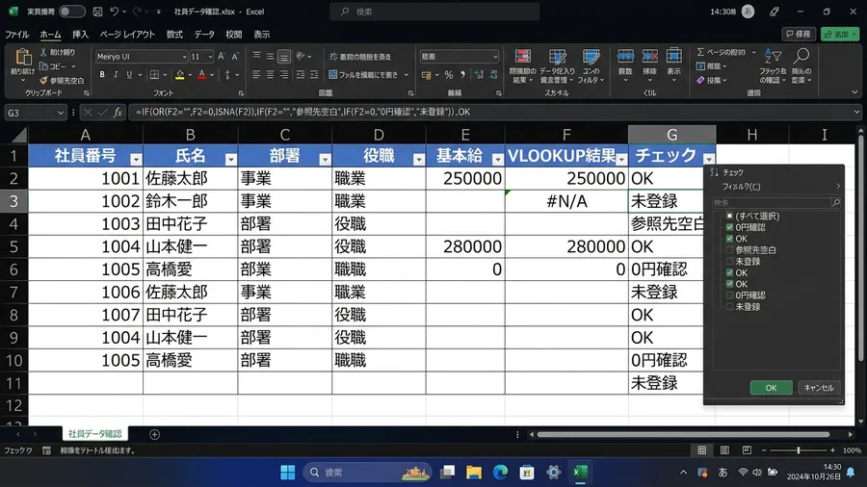Click the Insert Function fx icon
This screenshot has width=867, height=487.
118,112
